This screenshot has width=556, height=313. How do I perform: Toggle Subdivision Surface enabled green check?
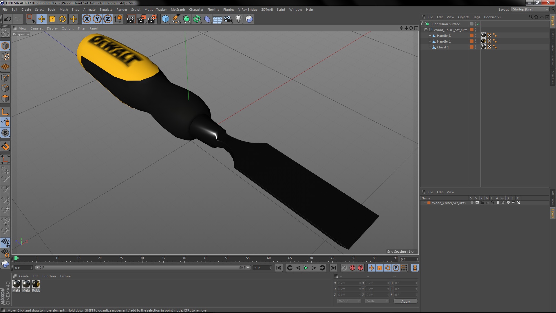[478, 24]
